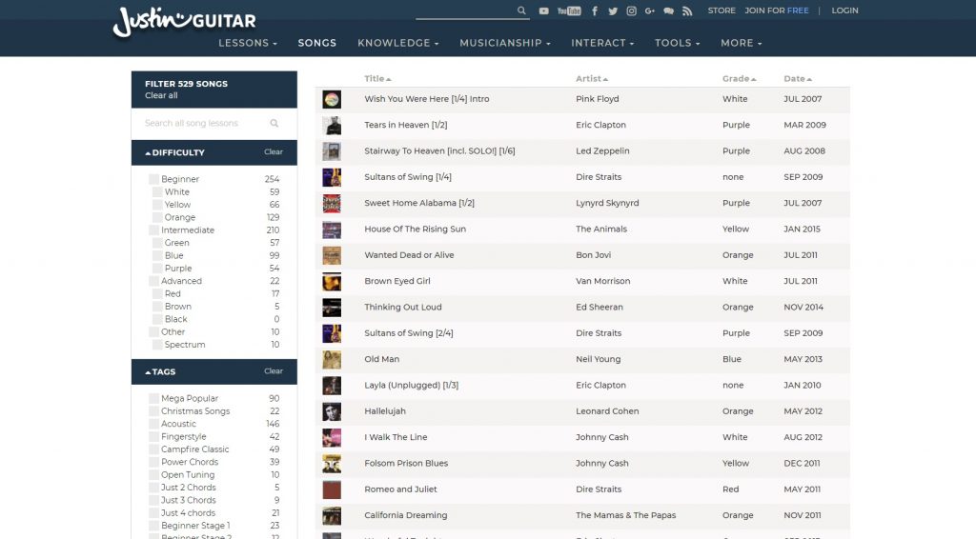976x539 pixels.
Task: Sort songs by Artist column
Action: [591, 79]
